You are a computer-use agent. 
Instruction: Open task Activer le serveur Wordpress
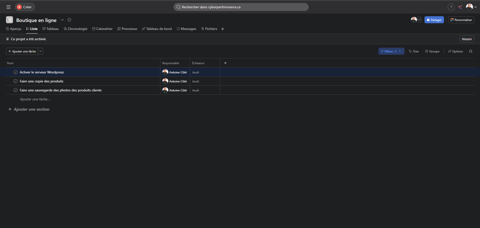tap(42, 72)
